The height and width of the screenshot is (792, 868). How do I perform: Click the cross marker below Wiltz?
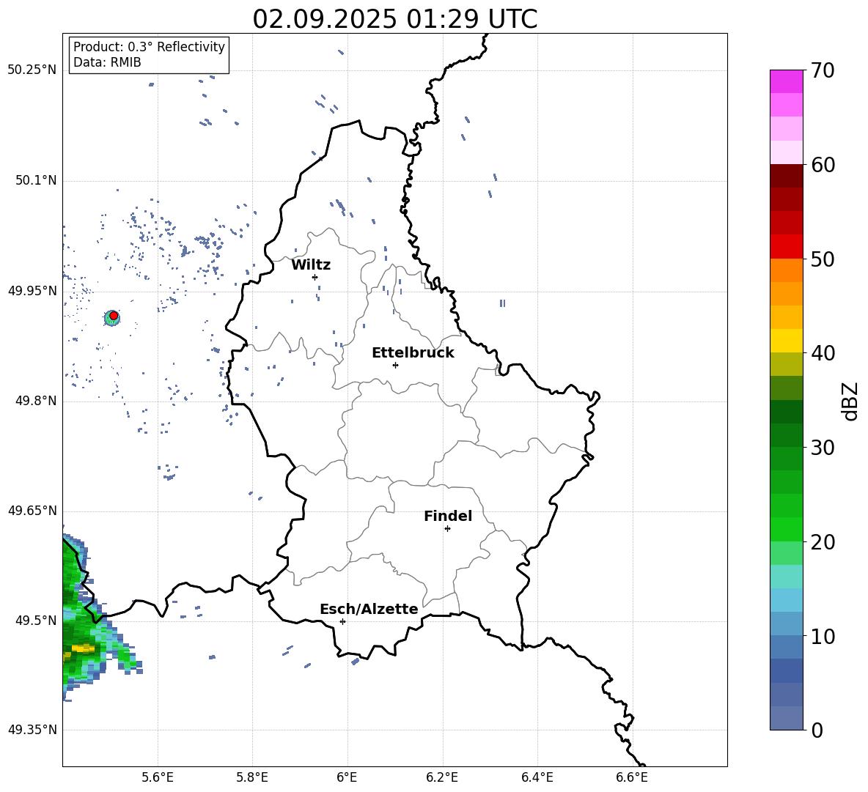click(x=315, y=277)
